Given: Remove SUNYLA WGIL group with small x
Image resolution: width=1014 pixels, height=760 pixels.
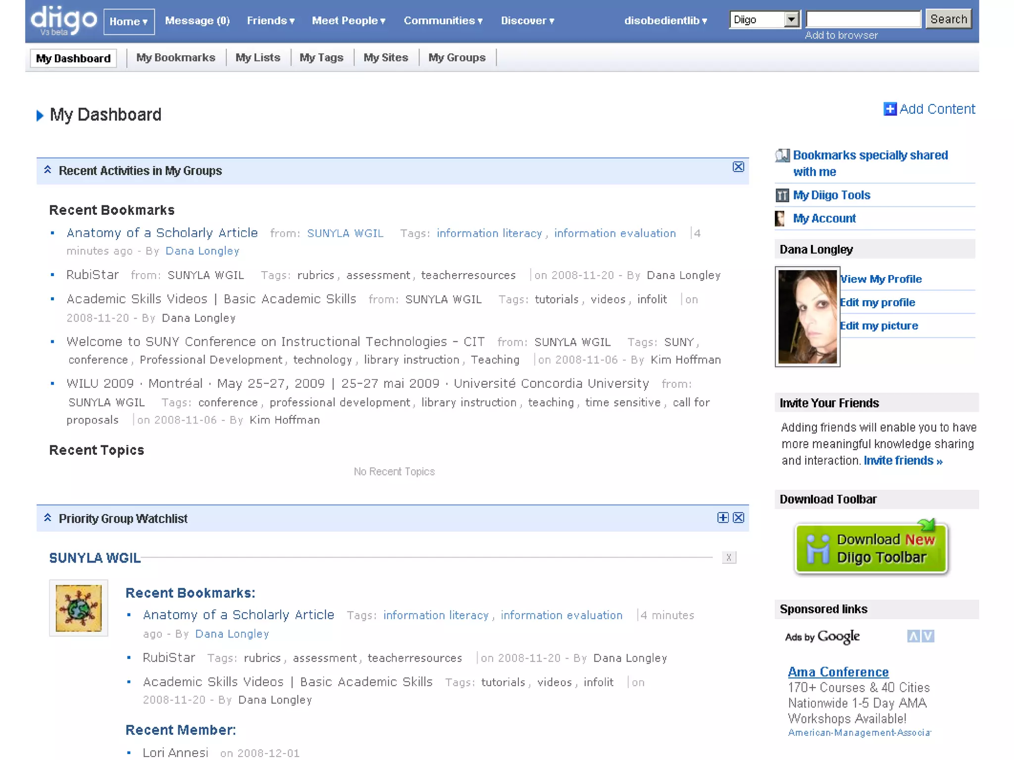Looking at the screenshot, I should (x=728, y=558).
